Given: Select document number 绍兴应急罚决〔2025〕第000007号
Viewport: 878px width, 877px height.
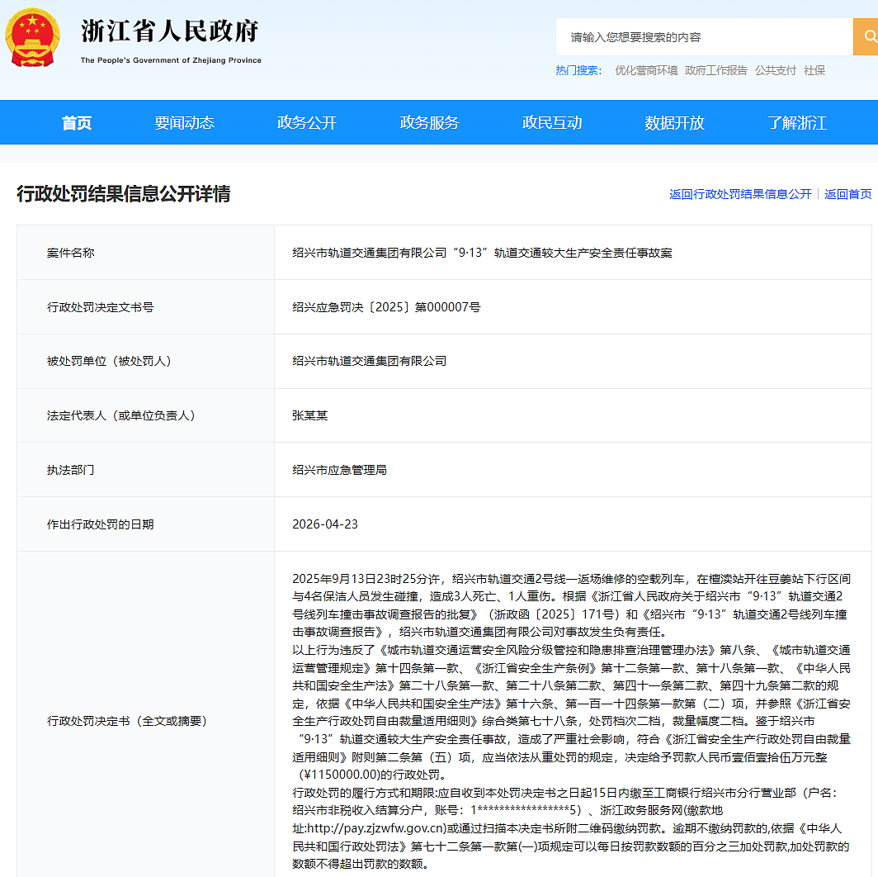Looking at the screenshot, I should [386, 307].
